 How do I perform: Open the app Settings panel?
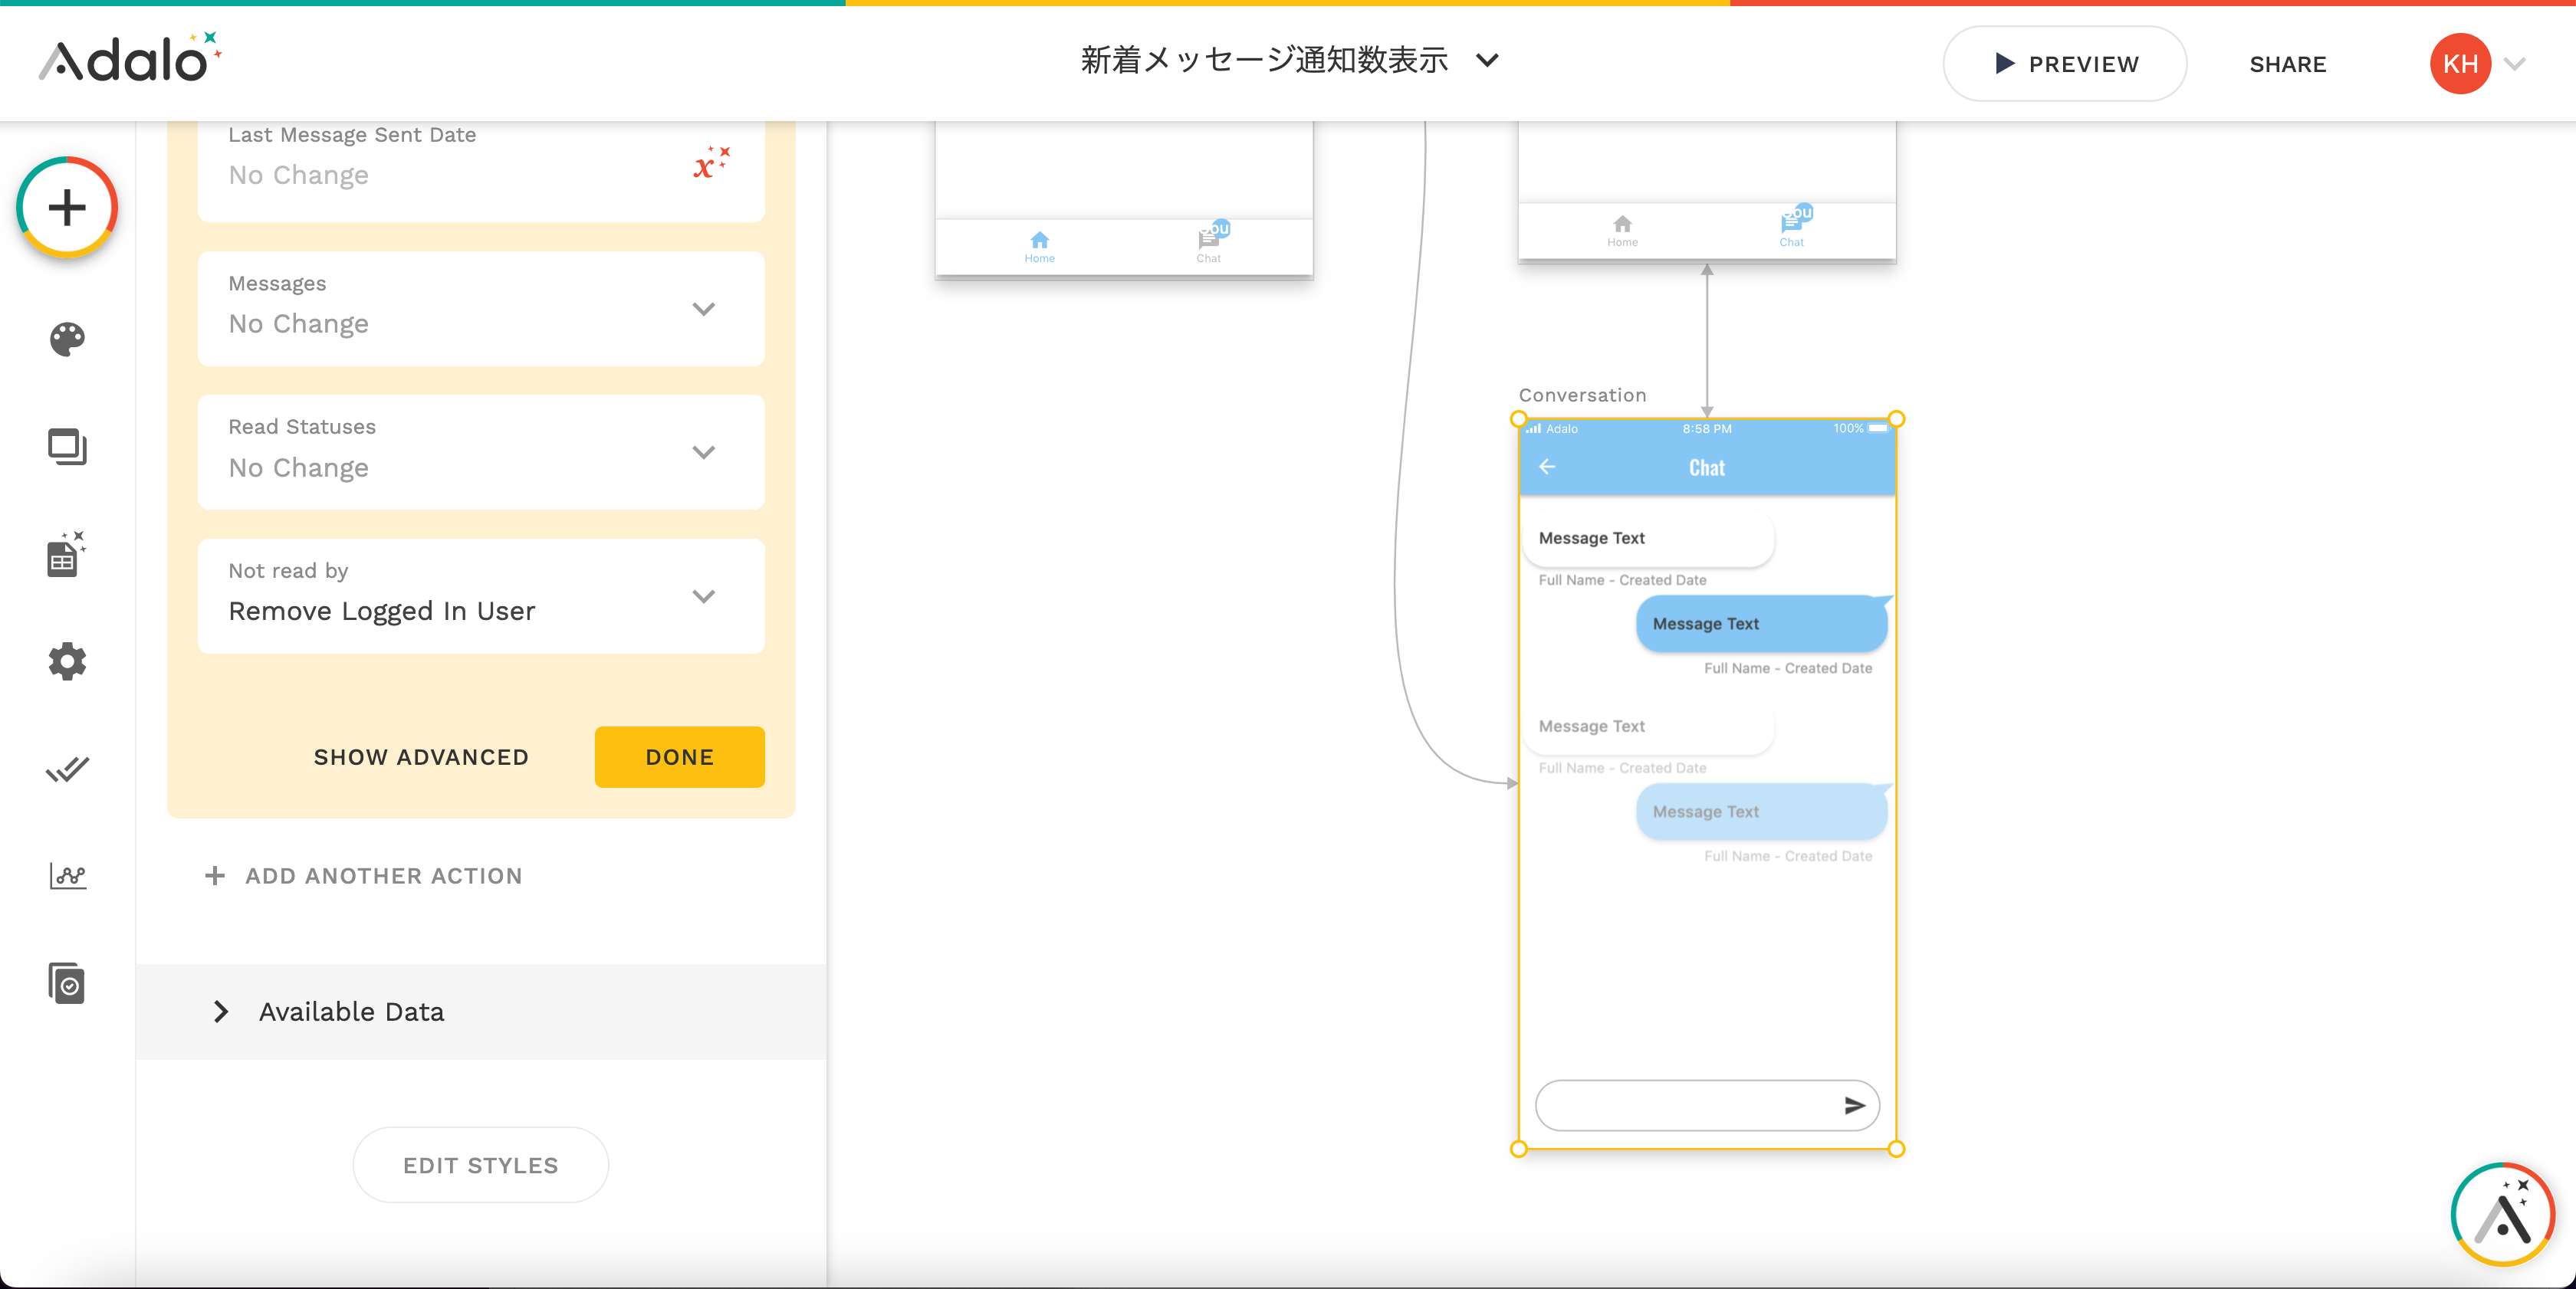pyautogui.click(x=66, y=661)
